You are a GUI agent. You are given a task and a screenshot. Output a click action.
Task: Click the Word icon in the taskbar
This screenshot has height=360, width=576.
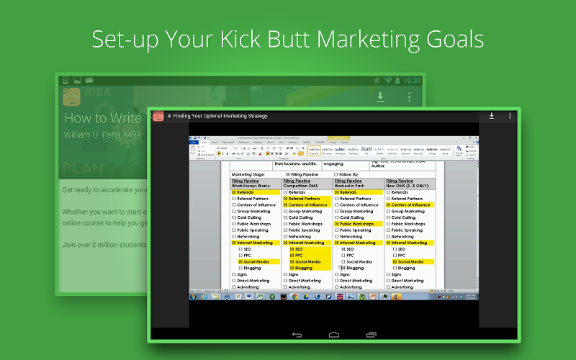[x=249, y=297]
